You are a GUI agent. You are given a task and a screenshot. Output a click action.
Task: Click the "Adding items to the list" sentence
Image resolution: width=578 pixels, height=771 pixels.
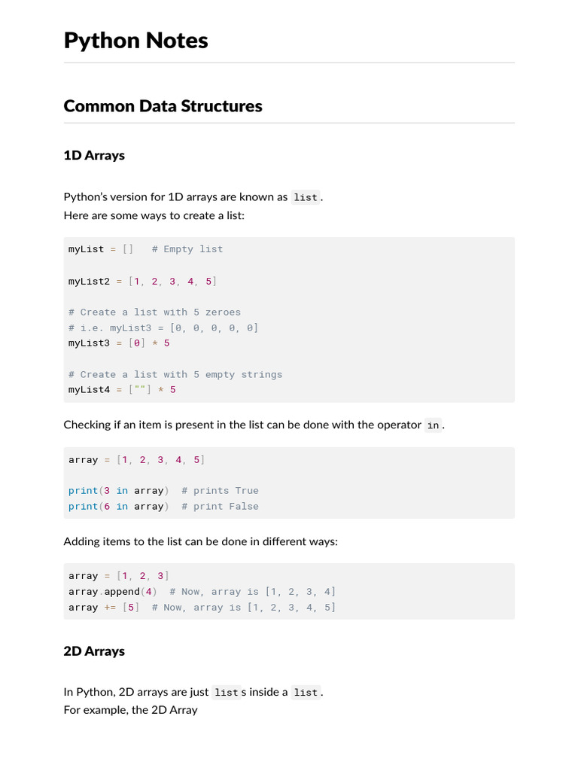pyautogui.click(x=200, y=541)
